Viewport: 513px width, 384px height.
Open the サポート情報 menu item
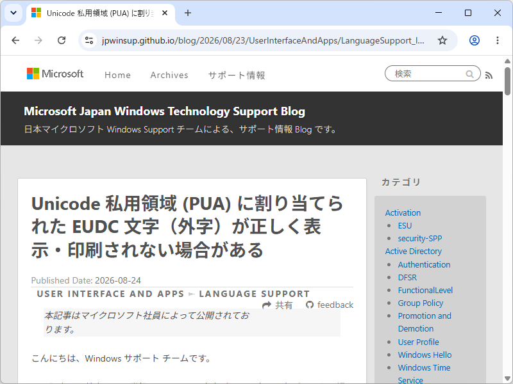tap(237, 75)
